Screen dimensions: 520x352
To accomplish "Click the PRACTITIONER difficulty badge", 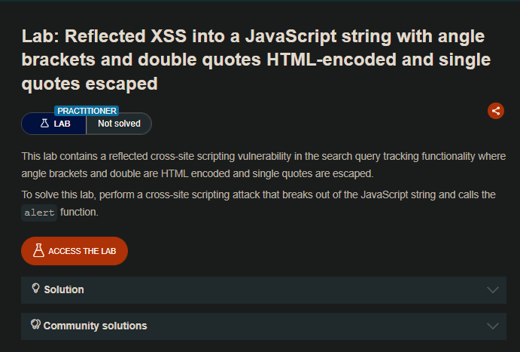I will pyautogui.click(x=87, y=111).
